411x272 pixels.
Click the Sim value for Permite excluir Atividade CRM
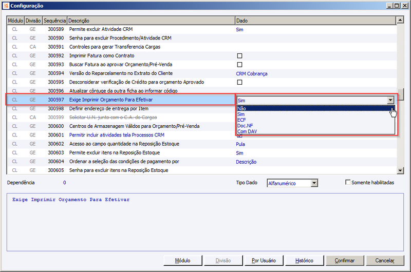[x=239, y=30]
